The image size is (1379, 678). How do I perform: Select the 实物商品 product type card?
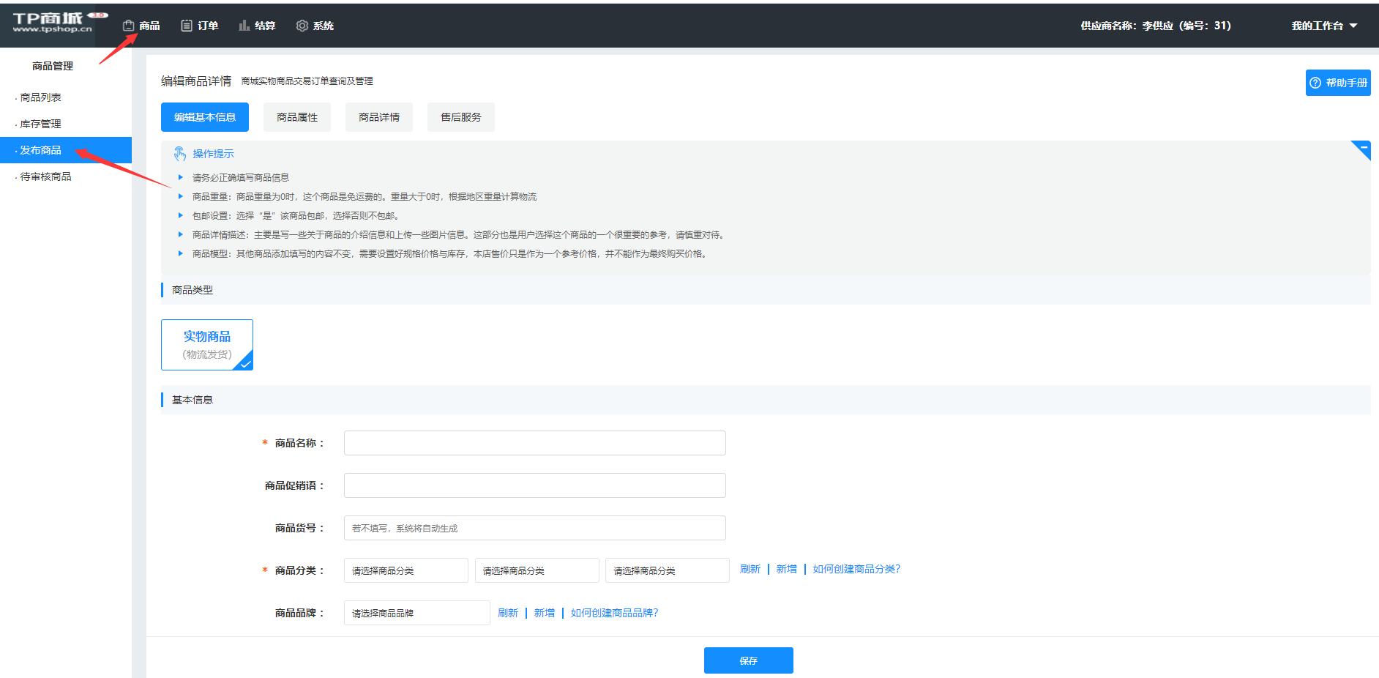click(207, 345)
